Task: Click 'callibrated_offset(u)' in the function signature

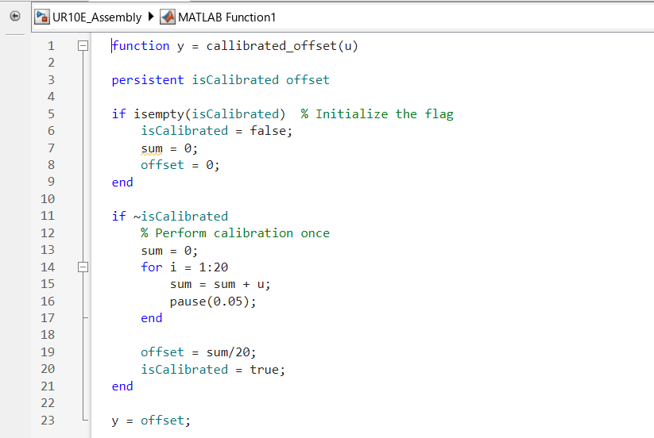Action: click(x=282, y=45)
